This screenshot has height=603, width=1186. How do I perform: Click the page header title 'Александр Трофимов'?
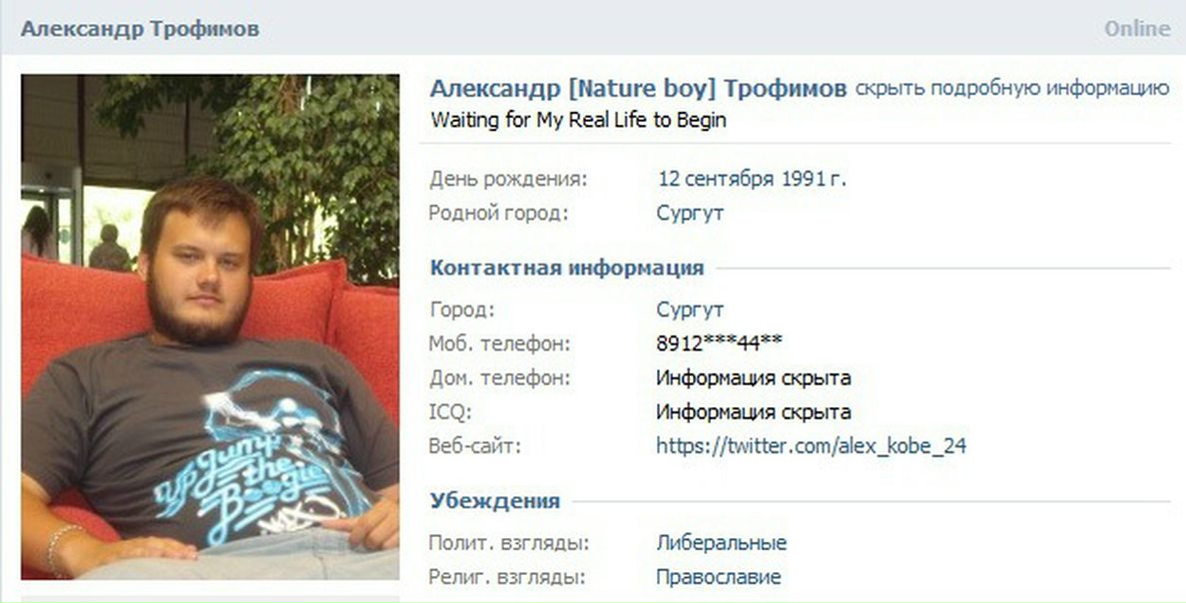click(x=140, y=29)
